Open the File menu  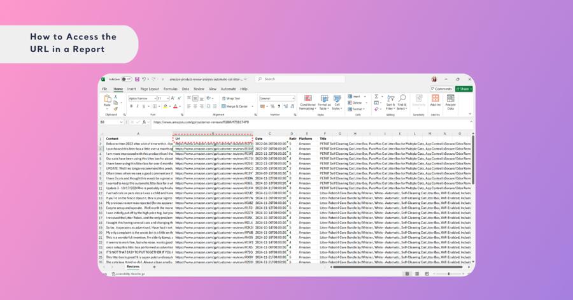[x=104, y=89]
